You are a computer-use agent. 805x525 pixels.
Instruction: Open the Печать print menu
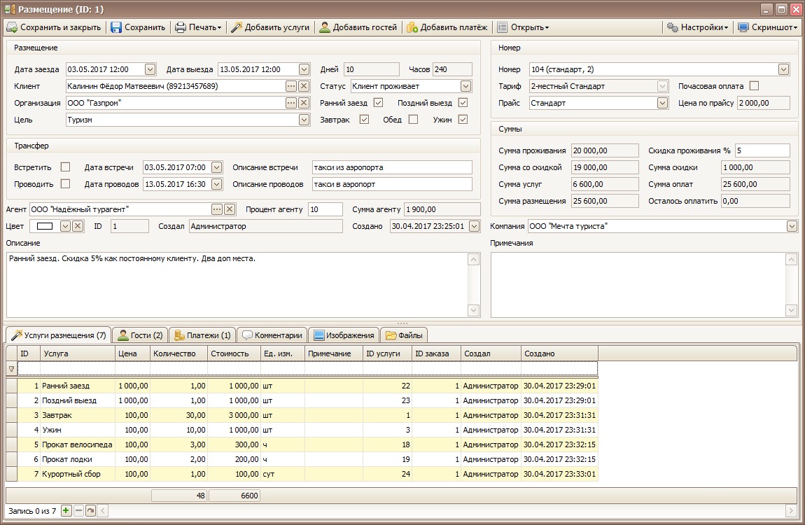click(198, 27)
